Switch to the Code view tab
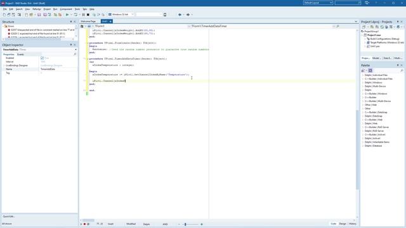406x228 pixels. [334, 224]
